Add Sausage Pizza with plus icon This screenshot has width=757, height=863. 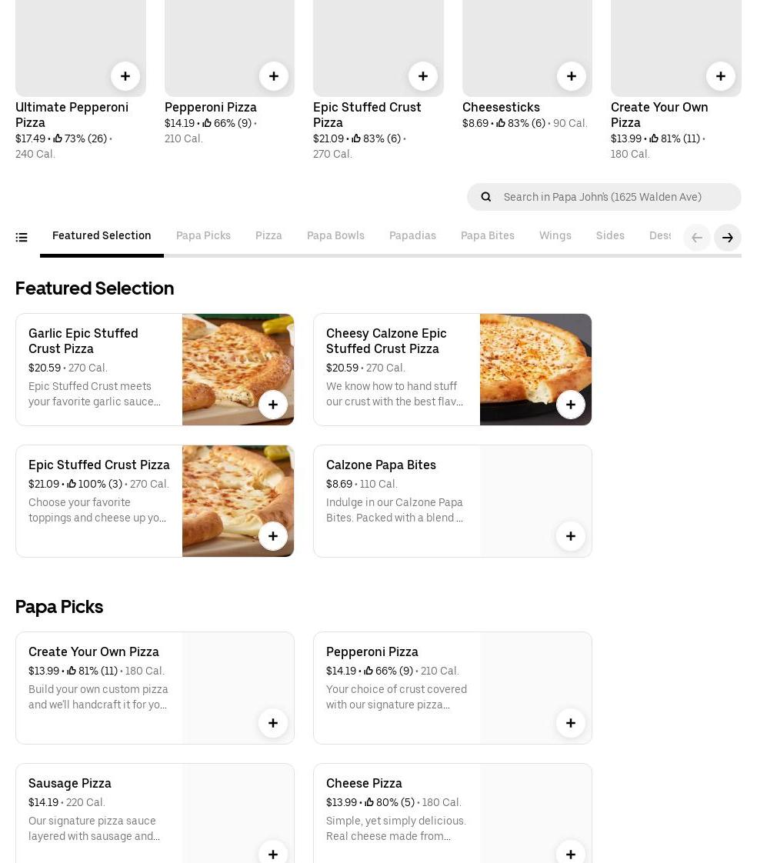[x=272, y=854]
